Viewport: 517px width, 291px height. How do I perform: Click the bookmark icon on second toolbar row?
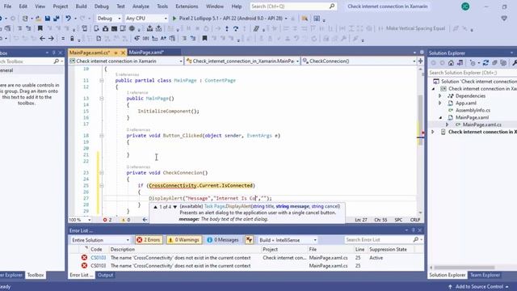(x=40, y=28)
